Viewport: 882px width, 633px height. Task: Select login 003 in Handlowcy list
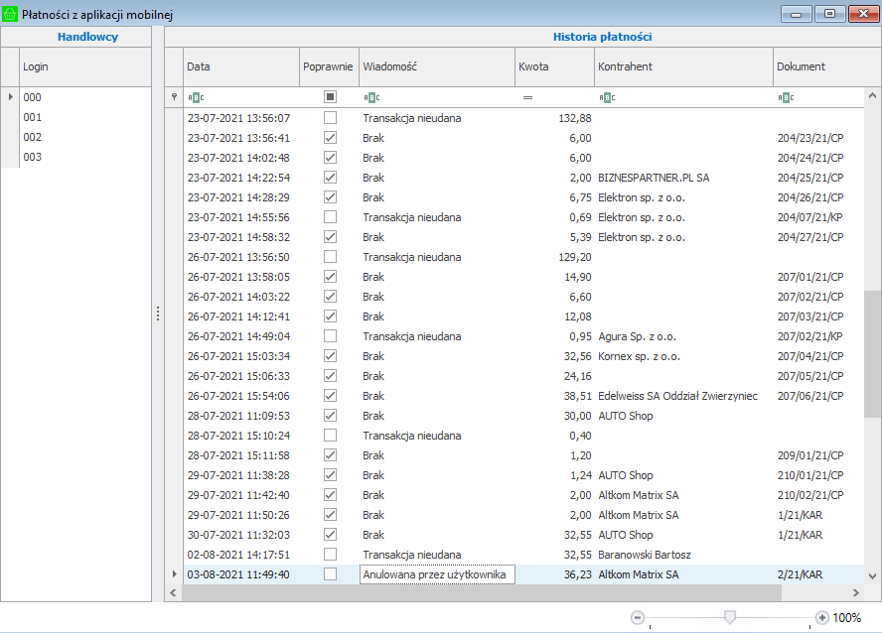click(33, 157)
